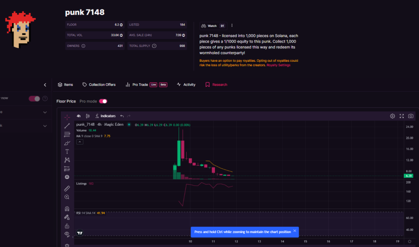The image size is (419, 247).
Task: Click the MA 9 close indicator legend
Action: click(93, 136)
